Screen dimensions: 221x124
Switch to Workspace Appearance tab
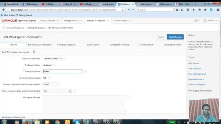coord(67,45)
